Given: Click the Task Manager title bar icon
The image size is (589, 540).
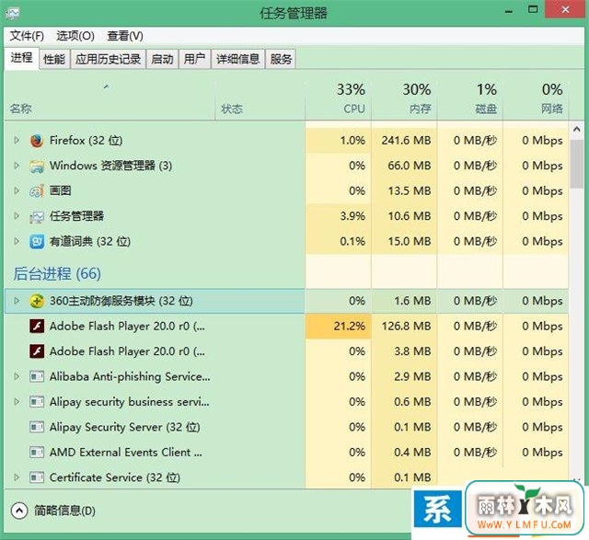Looking at the screenshot, I should 12,13.
